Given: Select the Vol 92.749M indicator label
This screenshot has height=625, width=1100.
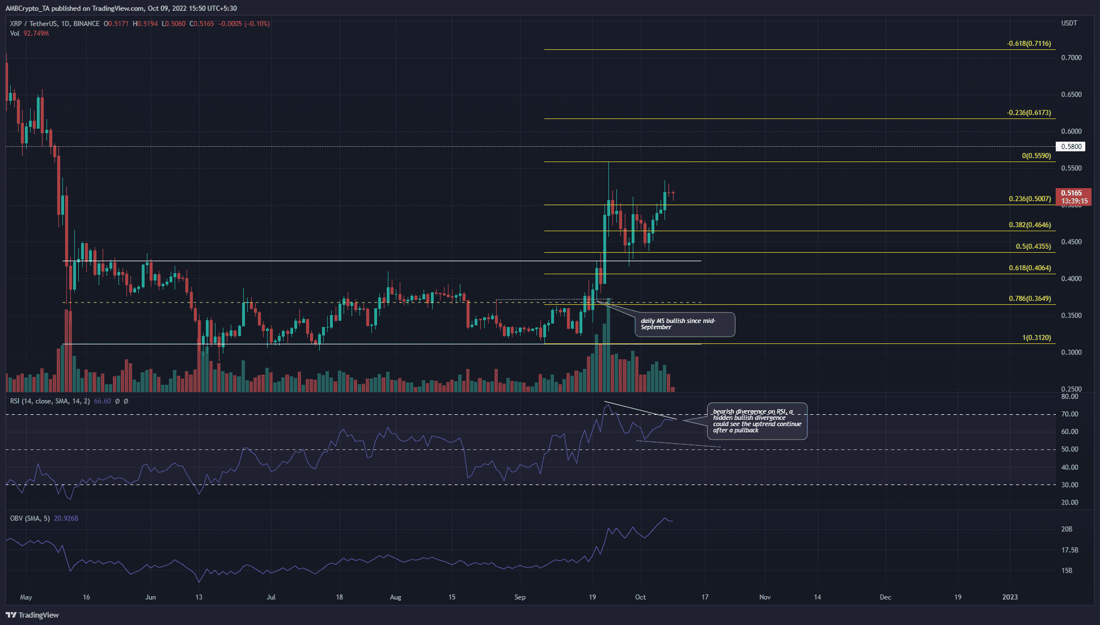Looking at the screenshot, I should pos(29,33).
